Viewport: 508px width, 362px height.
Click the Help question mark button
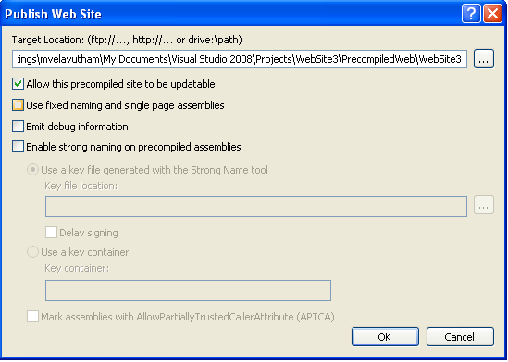471,14
